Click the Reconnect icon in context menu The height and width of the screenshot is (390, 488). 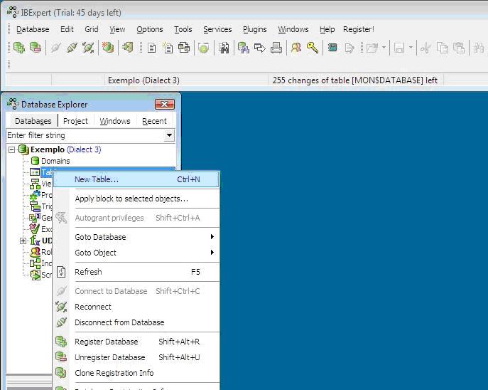62,307
